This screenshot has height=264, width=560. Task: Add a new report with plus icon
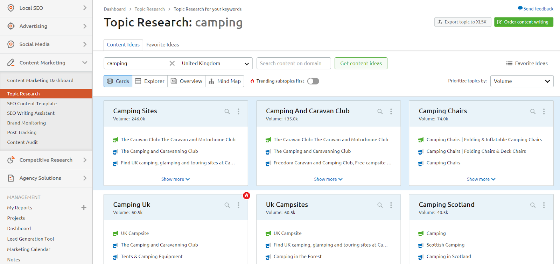(x=84, y=208)
